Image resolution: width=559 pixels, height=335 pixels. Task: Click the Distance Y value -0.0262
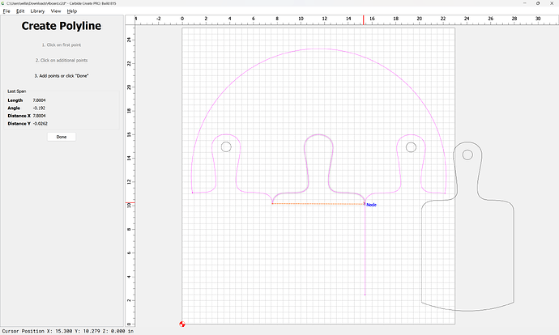click(x=40, y=124)
